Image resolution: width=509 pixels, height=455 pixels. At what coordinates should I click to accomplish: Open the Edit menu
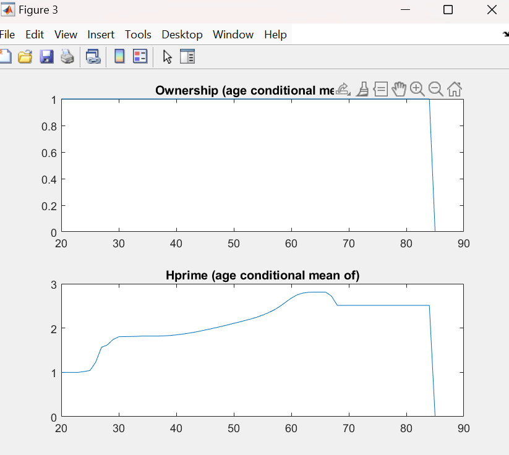(35, 35)
